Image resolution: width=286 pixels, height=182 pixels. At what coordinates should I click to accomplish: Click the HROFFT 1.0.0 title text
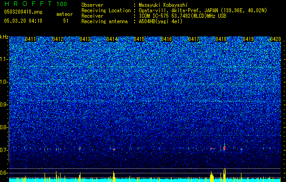[35, 4]
